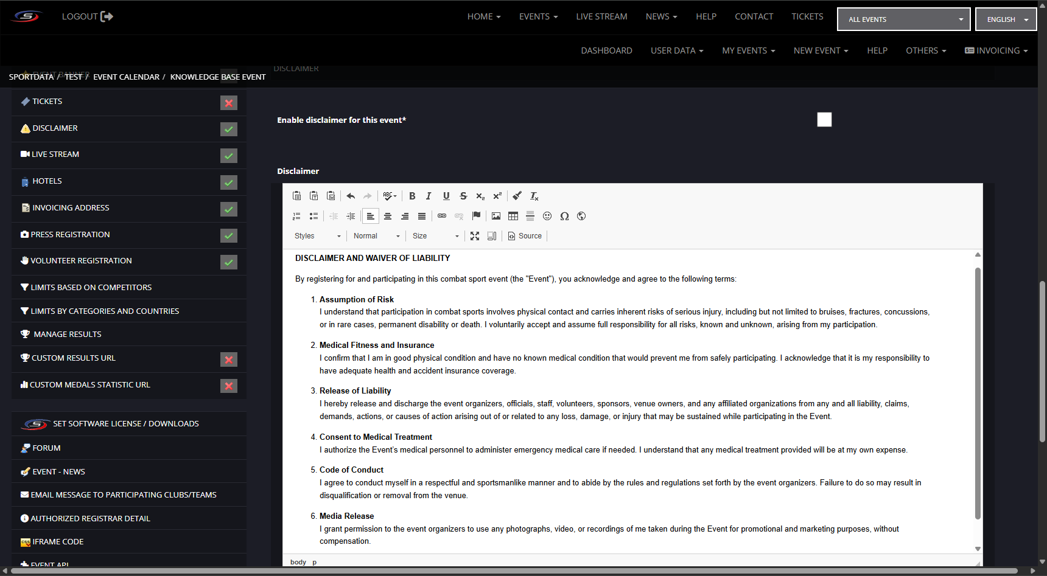The width and height of the screenshot is (1047, 576).
Task: Insert a numbered list
Action: pos(296,216)
